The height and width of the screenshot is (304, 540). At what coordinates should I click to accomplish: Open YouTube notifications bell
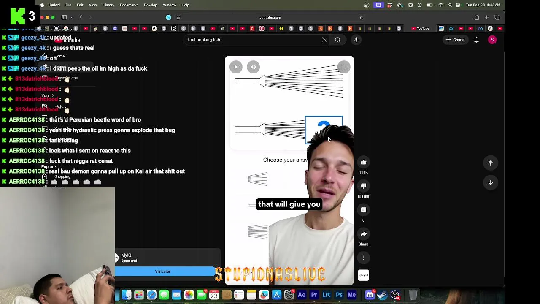click(476, 40)
